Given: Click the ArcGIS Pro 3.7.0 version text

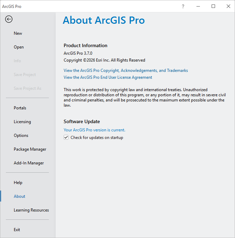Looking at the screenshot, I should click(x=78, y=53).
